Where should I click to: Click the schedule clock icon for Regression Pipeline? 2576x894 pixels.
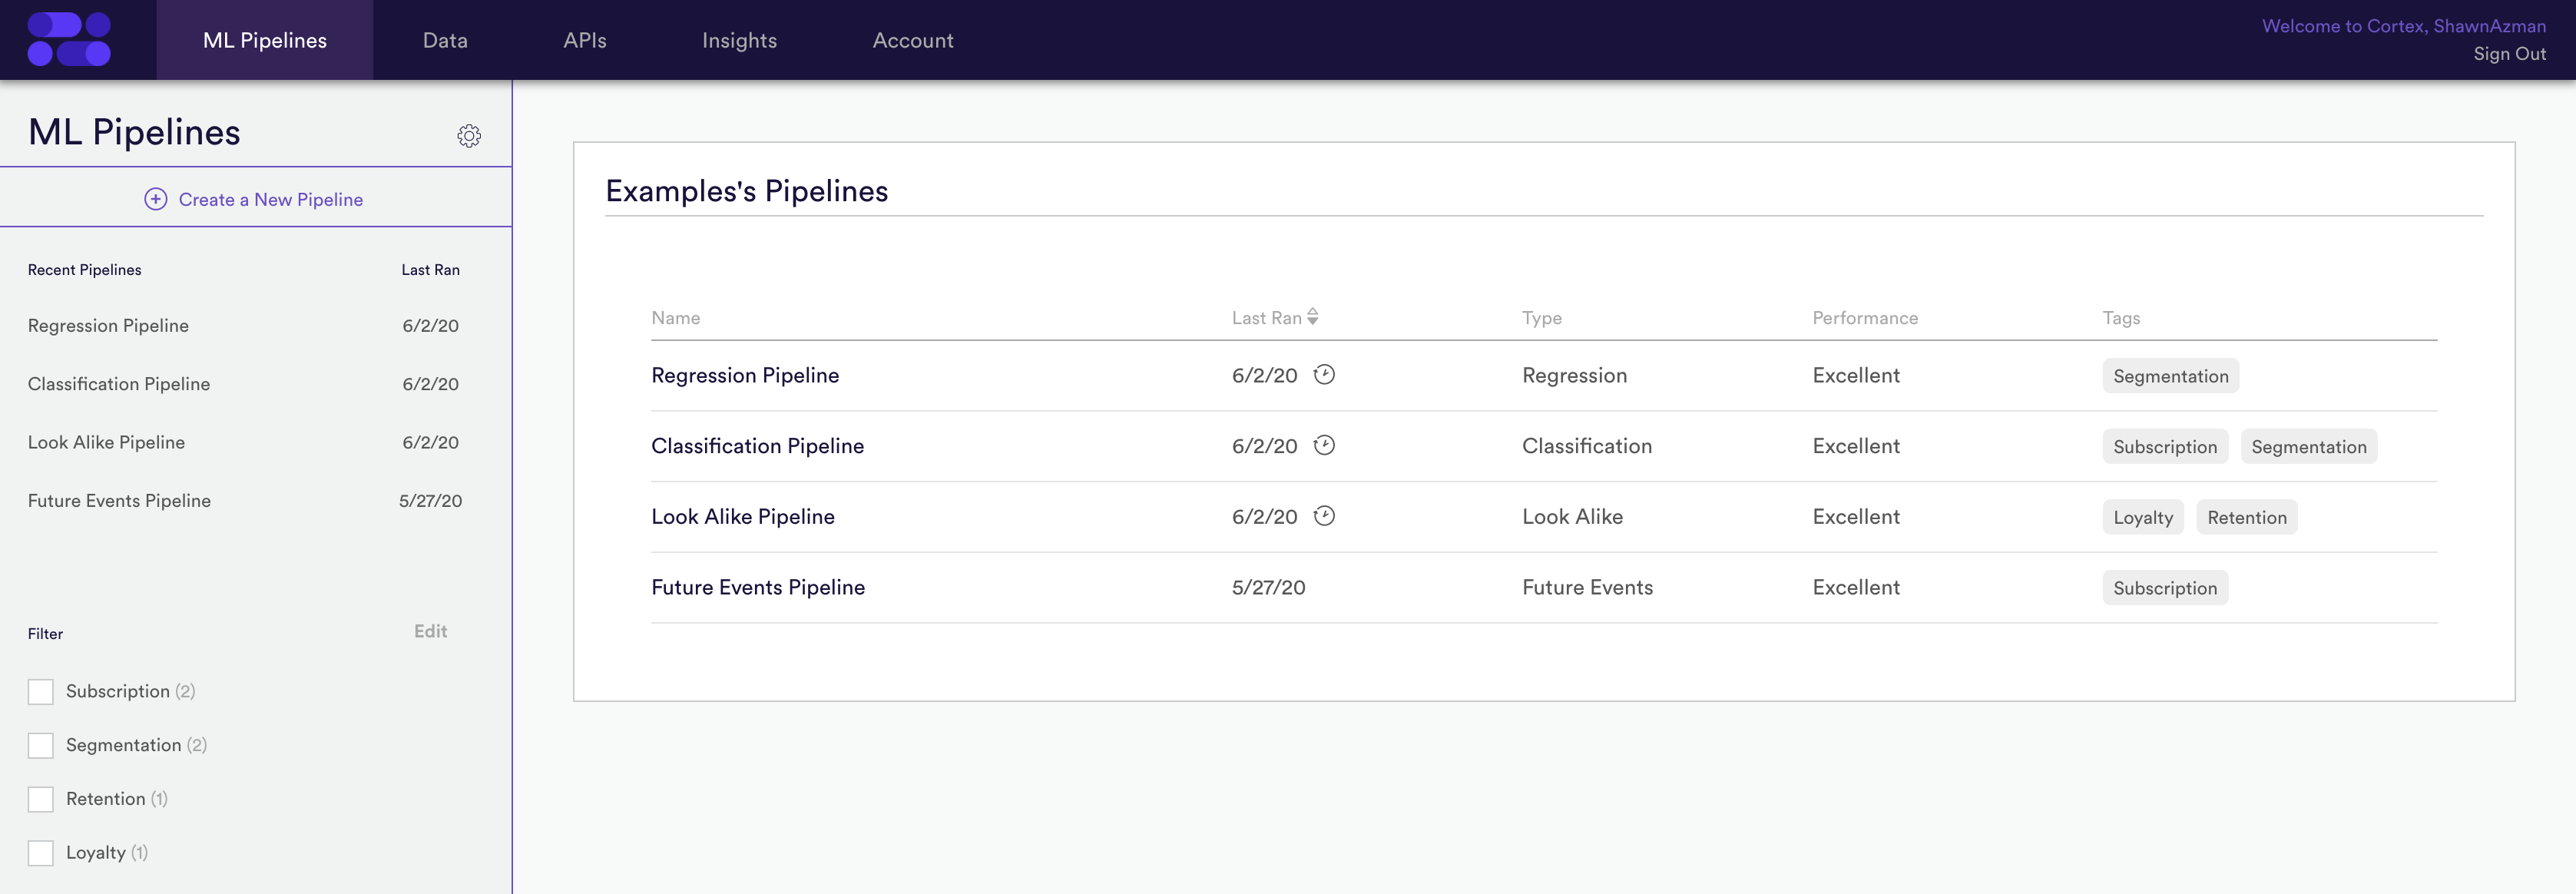coord(1324,374)
